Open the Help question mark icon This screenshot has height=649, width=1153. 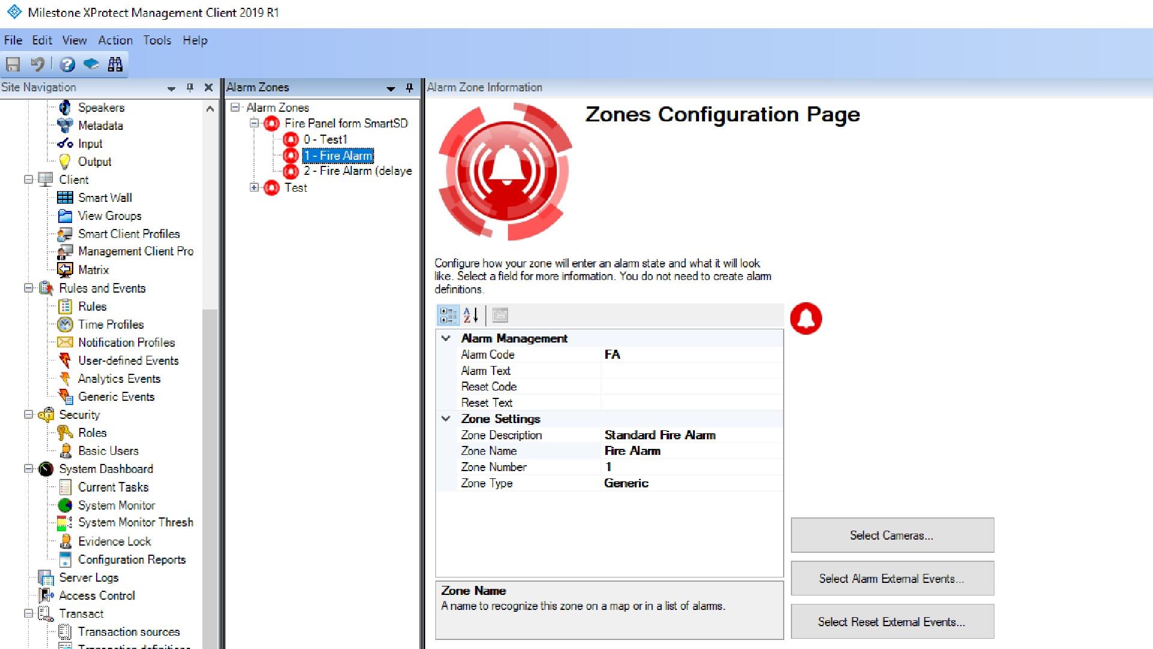pyautogui.click(x=67, y=64)
